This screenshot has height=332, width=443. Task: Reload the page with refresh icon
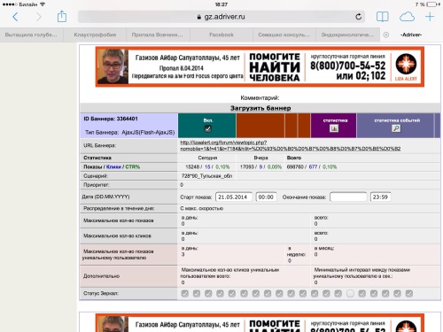pos(358,17)
